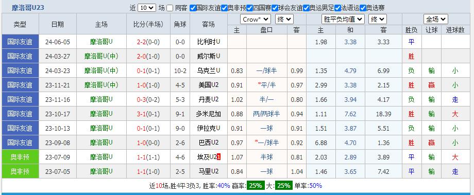This screenshot has height=195, width=474.
Task: Click the 单率 50% value
Action: click(x=316, y=186)
